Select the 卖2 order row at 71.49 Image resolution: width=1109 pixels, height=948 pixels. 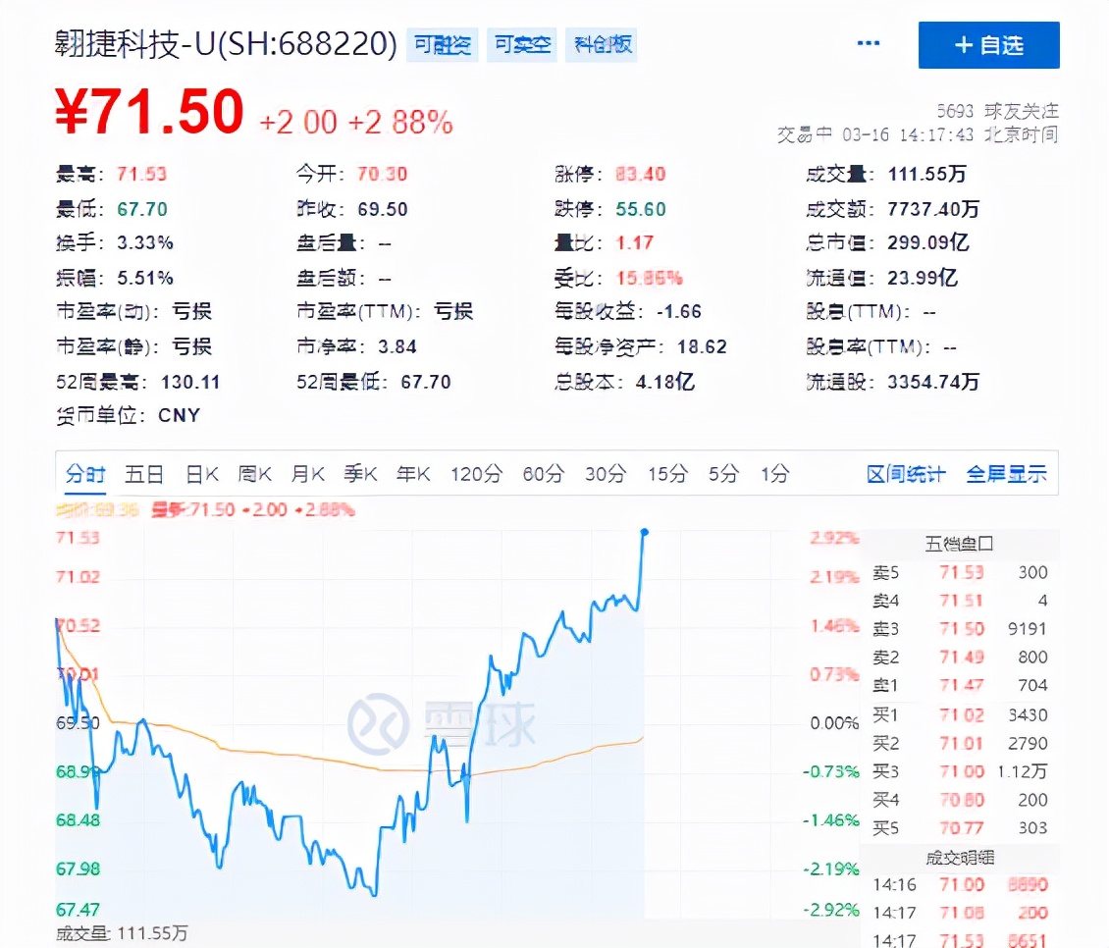click(960, 658)
